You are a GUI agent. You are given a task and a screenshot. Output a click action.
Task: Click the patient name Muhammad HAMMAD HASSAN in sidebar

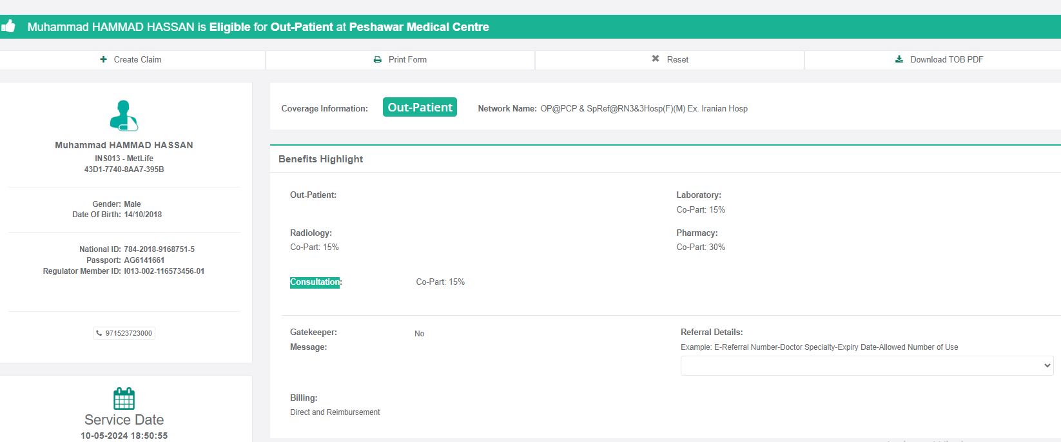pos(124,145)
